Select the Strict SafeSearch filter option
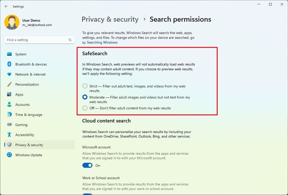Viewport: 288px width, 195px height. pos(85,86)
